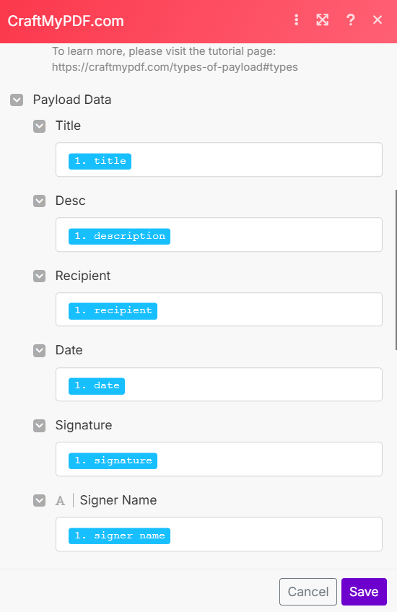Select the '1. description' variable pill
This screenshot has width=397, height=612.
119,236
